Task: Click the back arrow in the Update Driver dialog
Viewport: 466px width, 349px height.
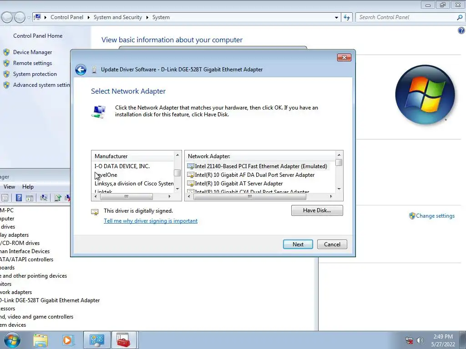Action: coord(81,70)
